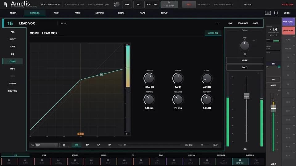Viewport: 296px width, 166px height.
Task: Select ROUTING section in sidebar
Action: point(12,91)
